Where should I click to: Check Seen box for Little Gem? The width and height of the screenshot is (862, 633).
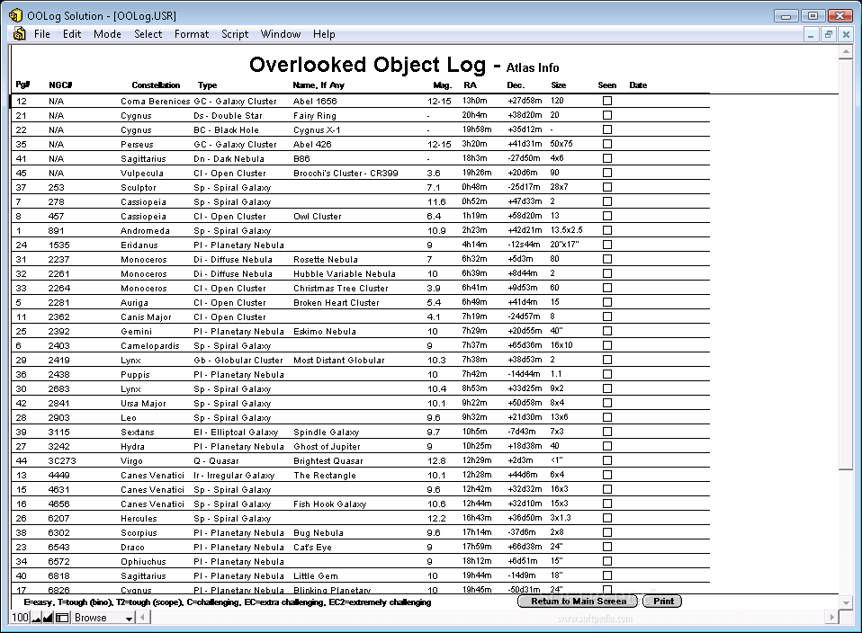point(607,575)
